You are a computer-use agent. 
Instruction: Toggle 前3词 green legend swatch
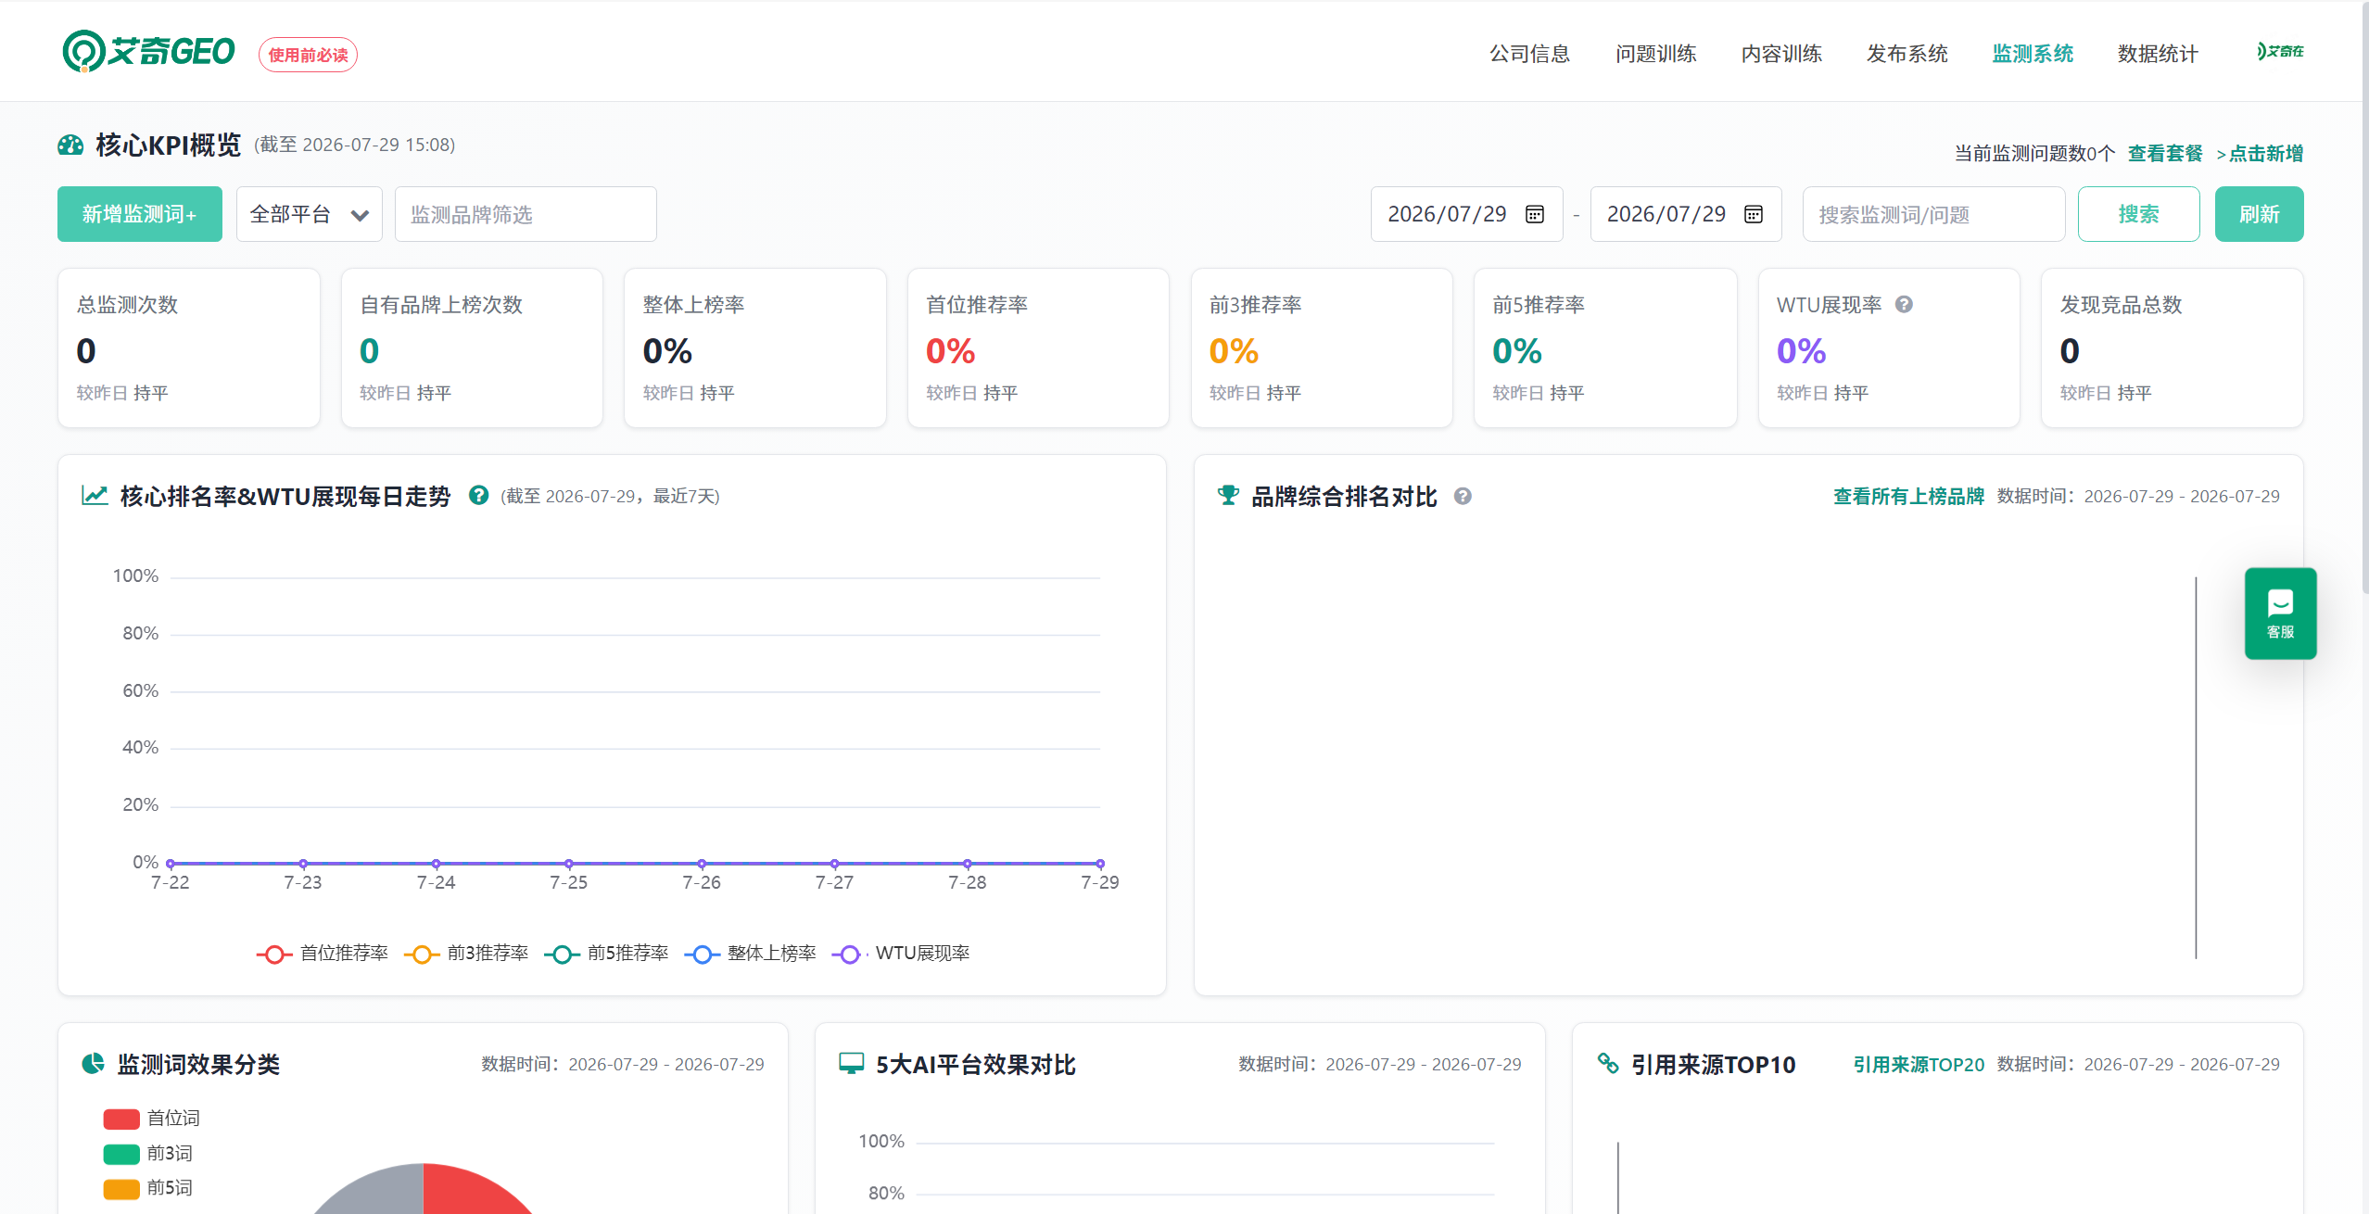[x=121, y=1154]
